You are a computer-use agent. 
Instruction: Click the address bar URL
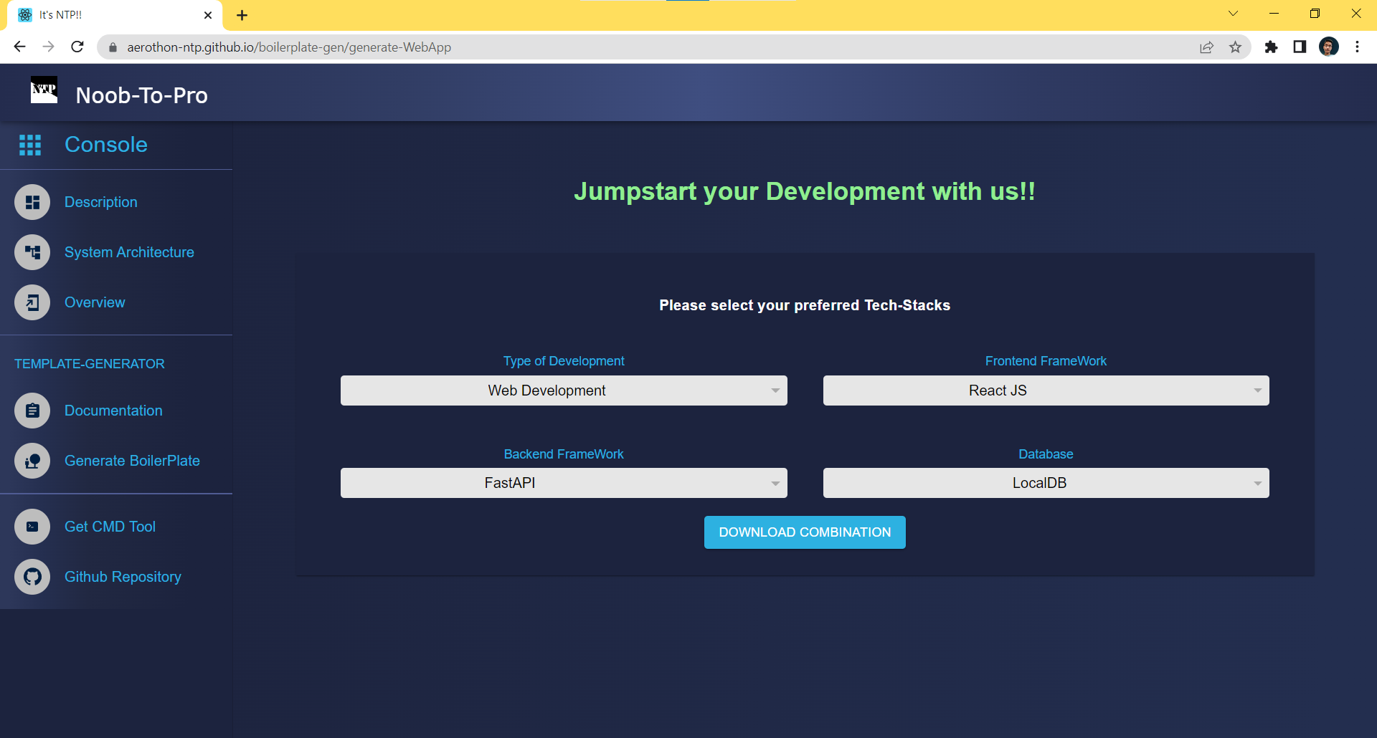[x=289, y=47]
